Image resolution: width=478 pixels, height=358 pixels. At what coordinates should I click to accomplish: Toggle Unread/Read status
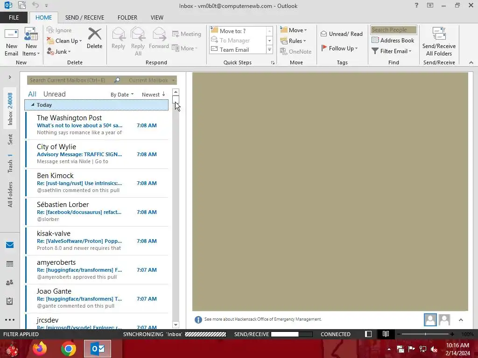pos(341,34)
